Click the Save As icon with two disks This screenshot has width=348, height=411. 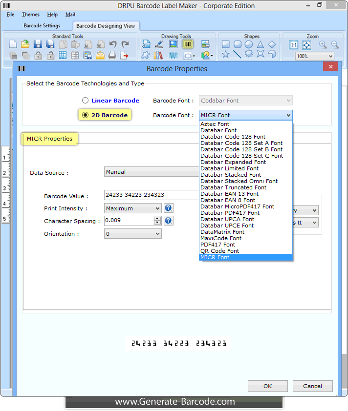pyautogui.click(x=50, y=44)
